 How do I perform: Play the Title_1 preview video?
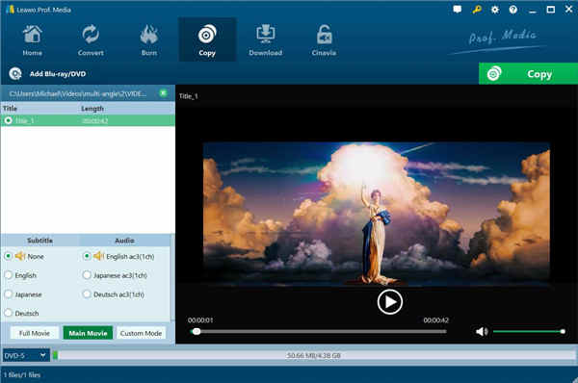(x=389, y=302)
